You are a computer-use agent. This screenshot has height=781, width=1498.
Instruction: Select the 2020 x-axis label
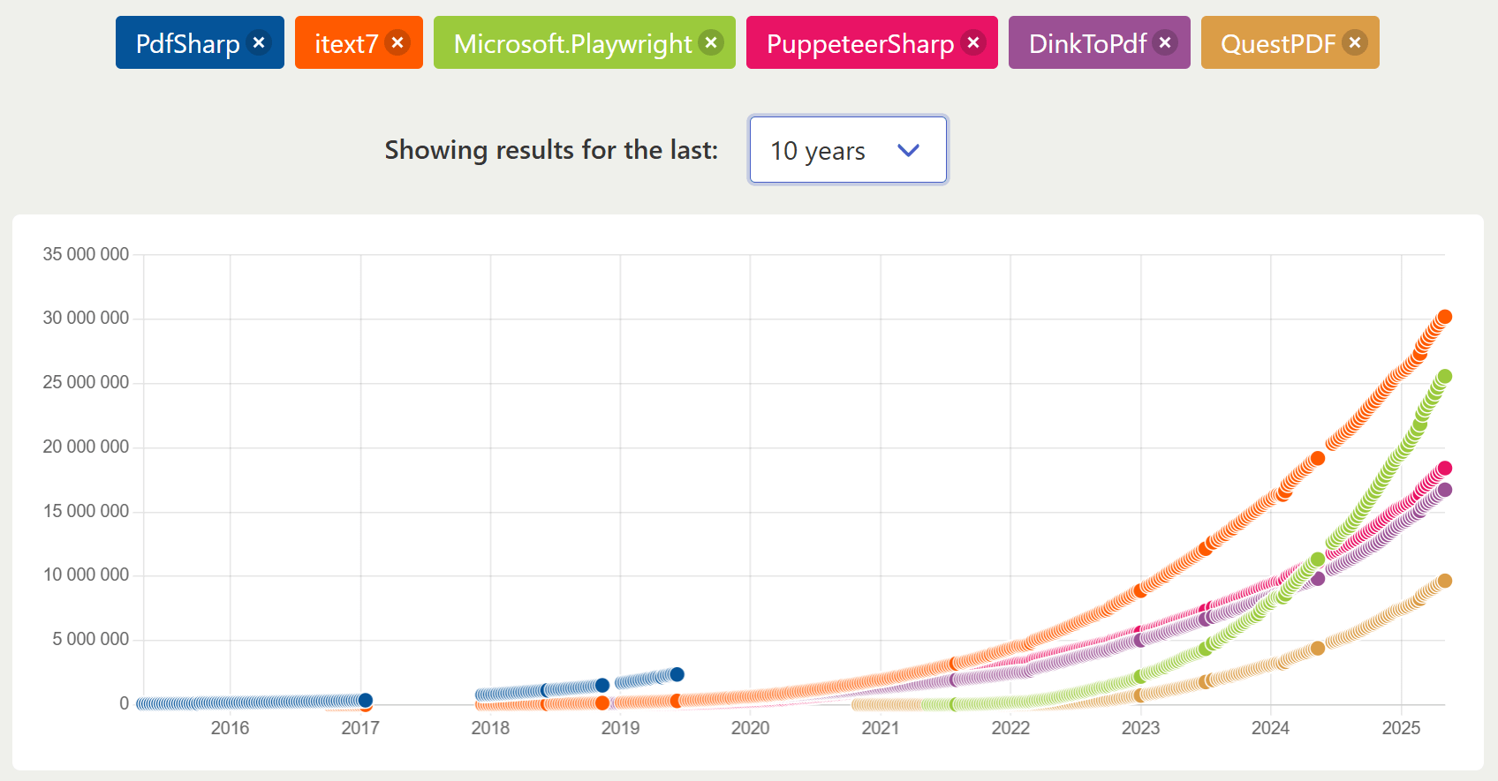[x=750, y=728]
